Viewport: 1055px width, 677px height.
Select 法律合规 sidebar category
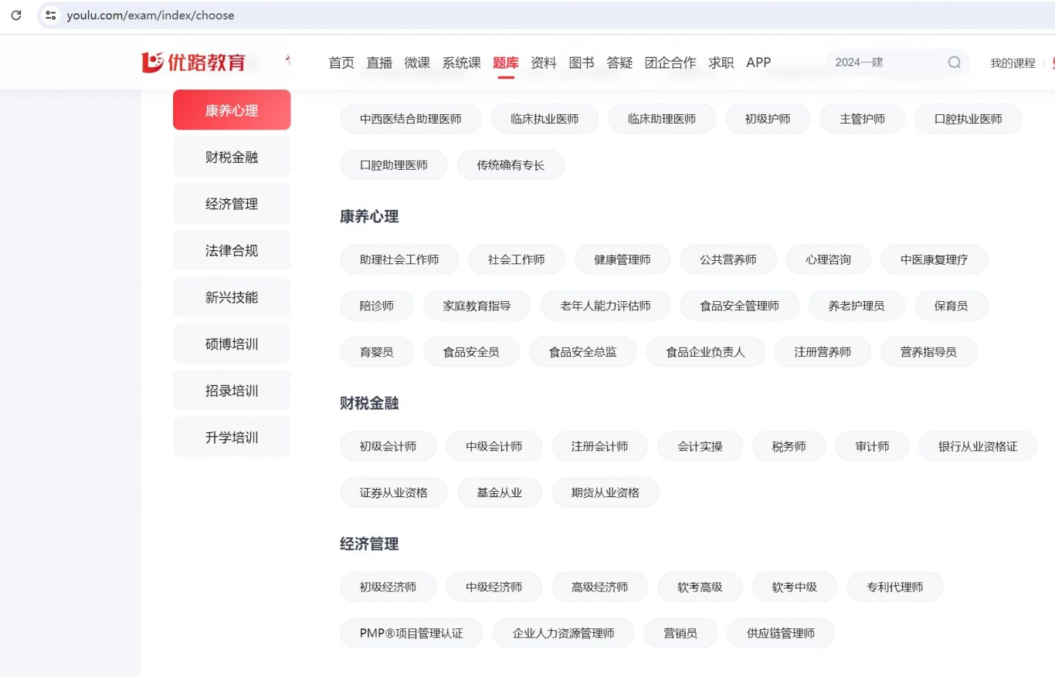tap(232, 250)
